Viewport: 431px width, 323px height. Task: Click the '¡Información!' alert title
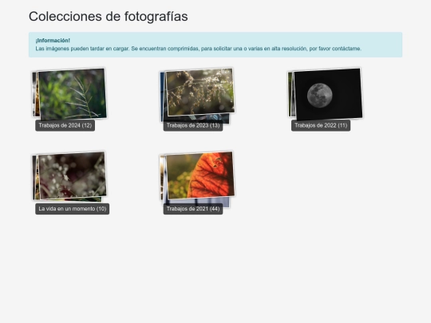pyautogui.click(x=53, y=41)
